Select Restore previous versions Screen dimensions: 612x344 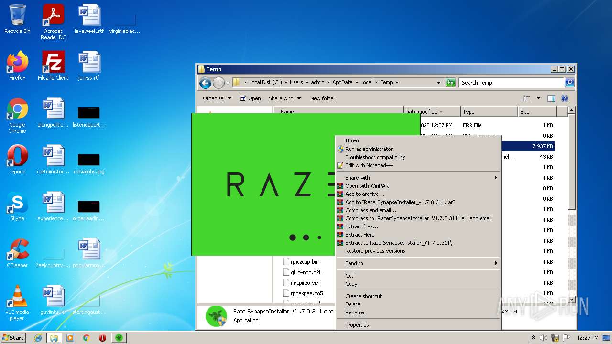click(x=418, y=251)
